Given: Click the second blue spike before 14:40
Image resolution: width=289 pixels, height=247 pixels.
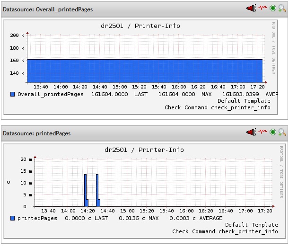Looking at the screenshot, I should [x=97, y=190].
